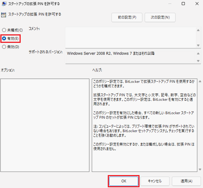Minimize the policy dialog window
This screenshot has height=188, width=203.
click(170, 4)
